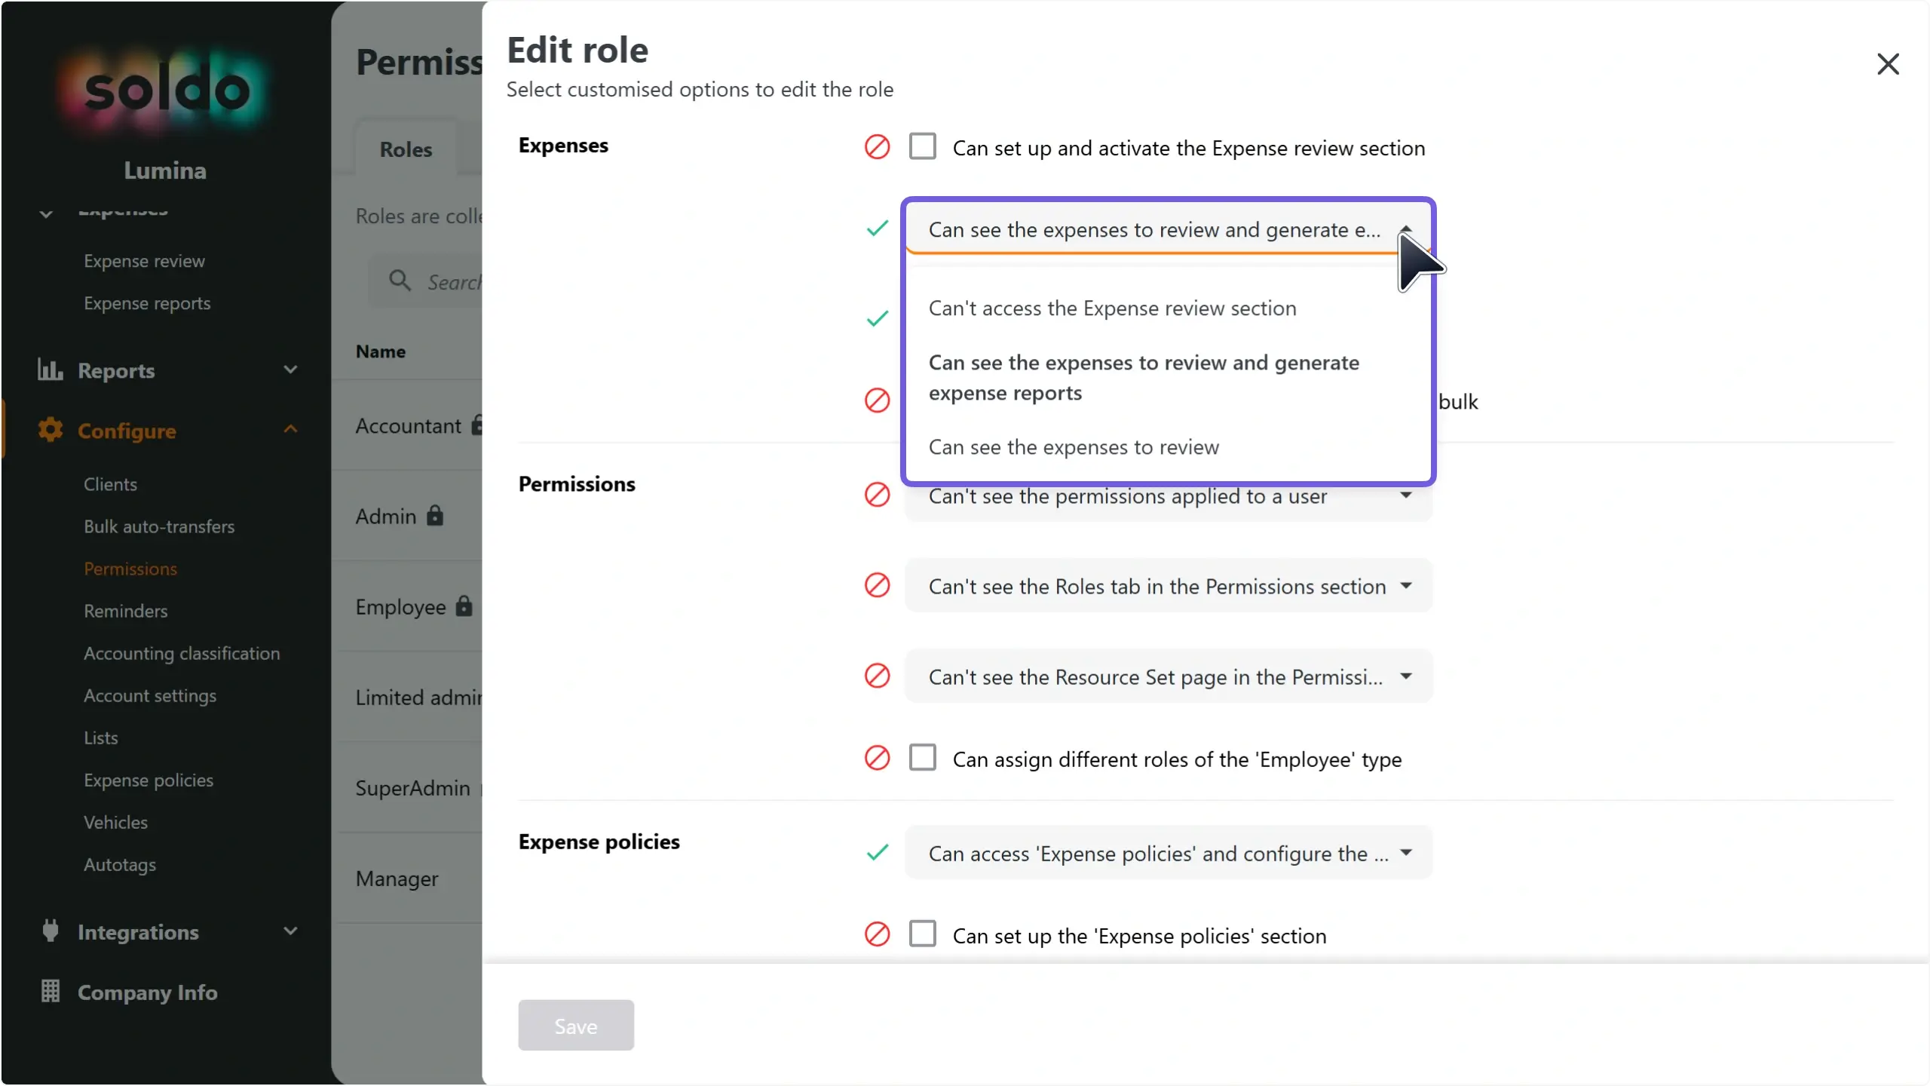1930x1086 pixels.
Task: Check 'Can assign different roles of Employee type'
Action: (x=923, y=757)
